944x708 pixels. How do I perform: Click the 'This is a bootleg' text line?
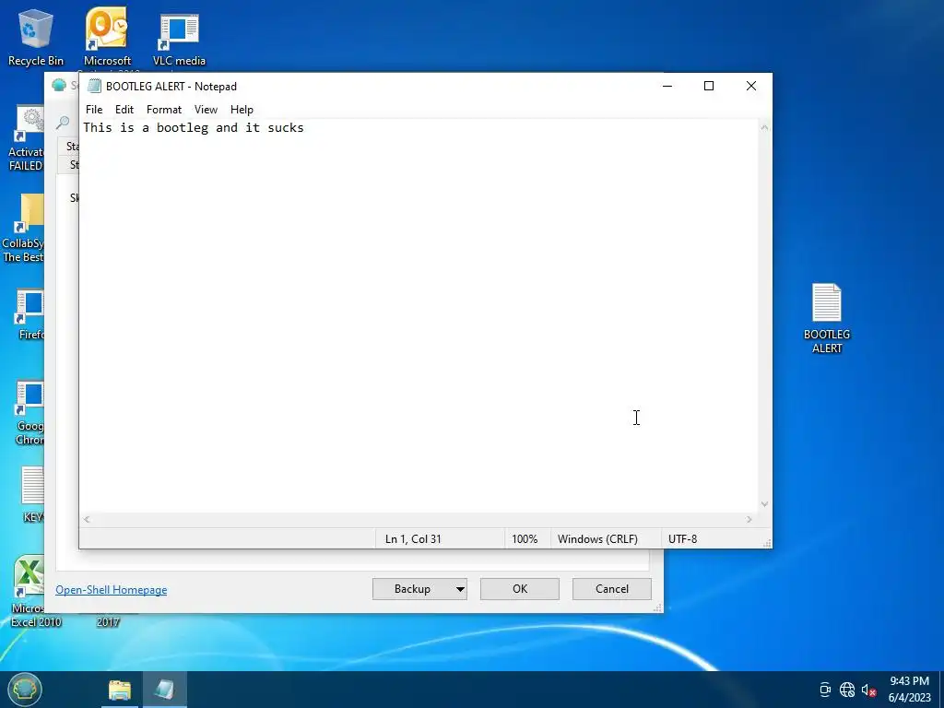[194, 127]
